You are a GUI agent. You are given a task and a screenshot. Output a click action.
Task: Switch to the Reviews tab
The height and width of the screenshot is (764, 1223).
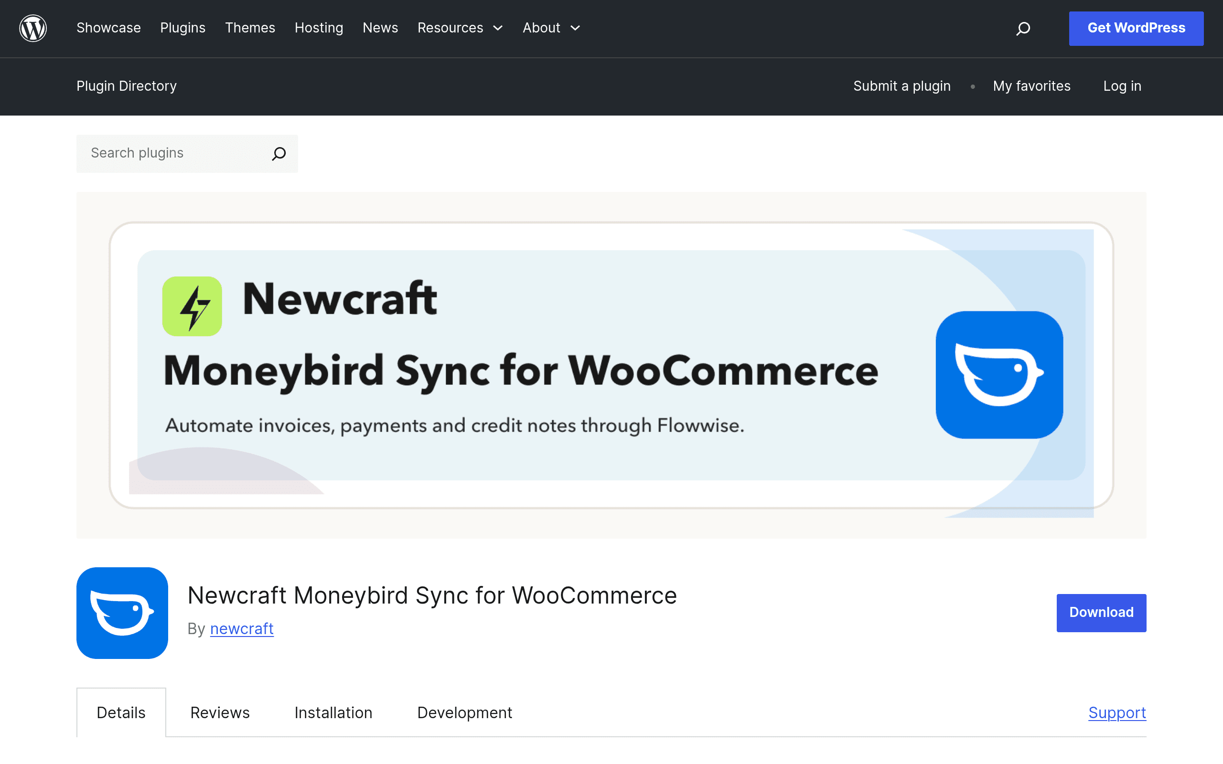[220, 712]
